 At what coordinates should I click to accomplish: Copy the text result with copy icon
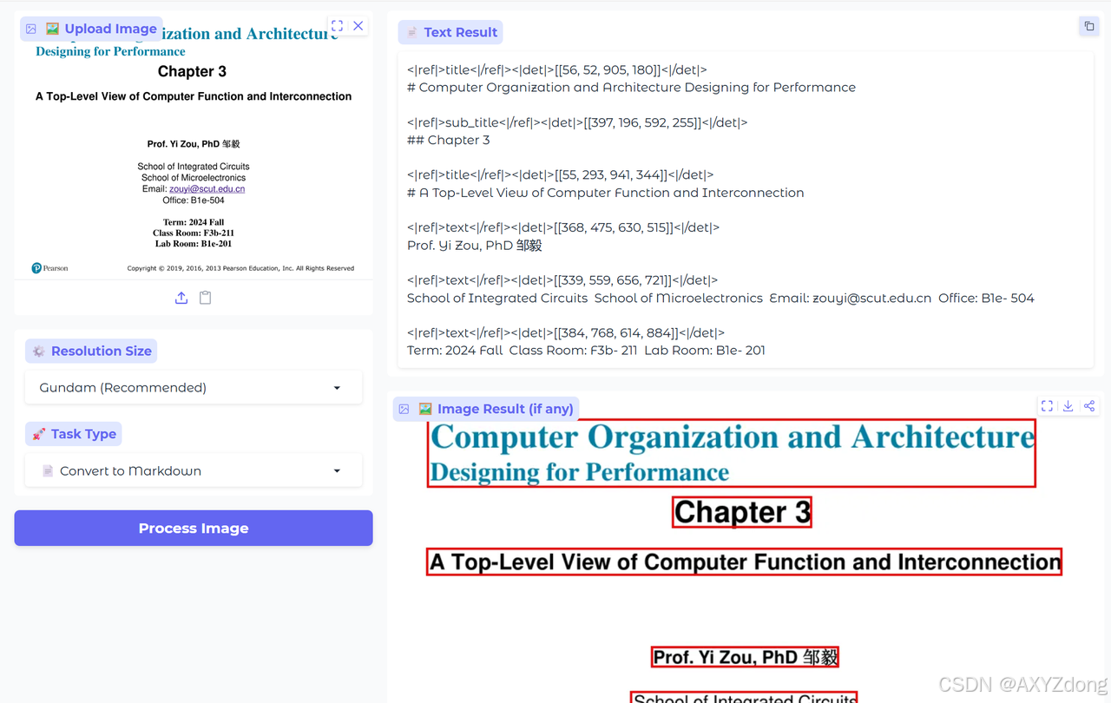pos(1088,26)
